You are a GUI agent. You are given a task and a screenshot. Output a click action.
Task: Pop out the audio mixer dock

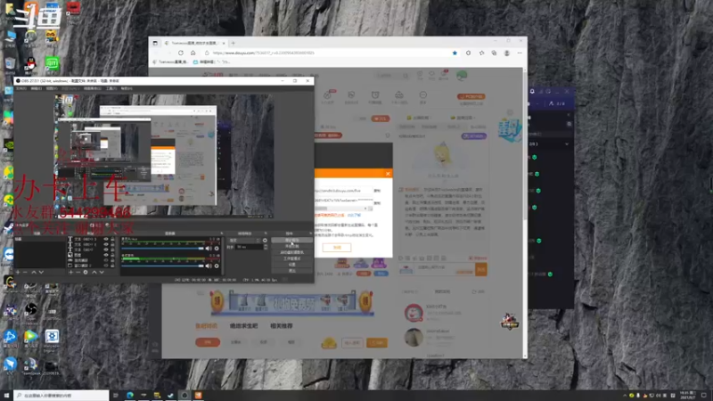tap(221, 233)
